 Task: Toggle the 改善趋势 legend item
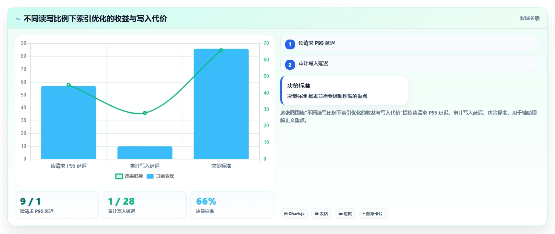pyautogui.click(x=129, y=176)
